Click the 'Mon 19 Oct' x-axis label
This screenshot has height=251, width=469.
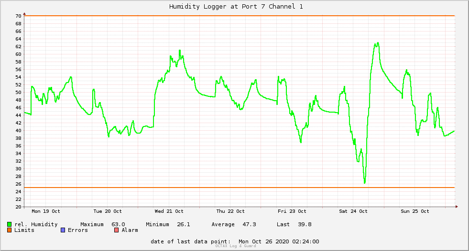46,211
